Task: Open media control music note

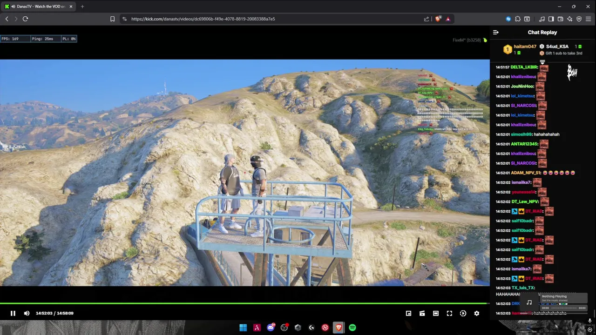Action: click(542, 19)
